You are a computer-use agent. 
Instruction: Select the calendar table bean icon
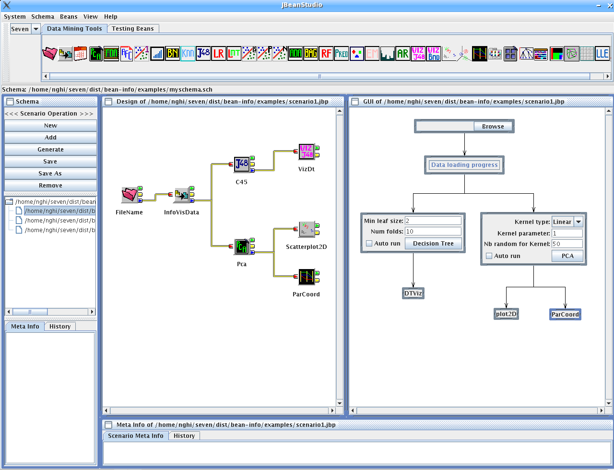(x=80, y=53)
